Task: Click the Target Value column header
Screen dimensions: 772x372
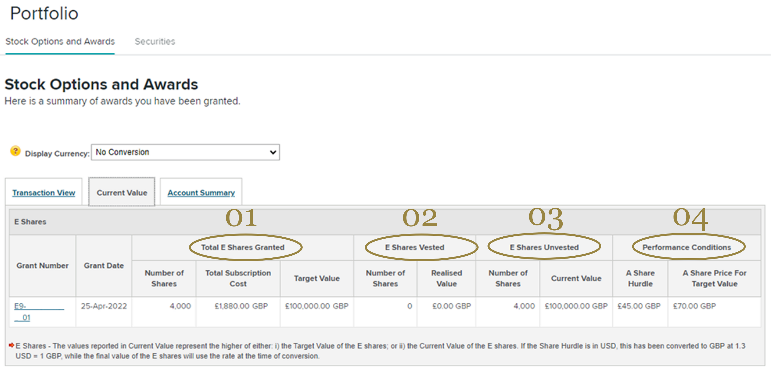Action: click(x=316, y=278)
